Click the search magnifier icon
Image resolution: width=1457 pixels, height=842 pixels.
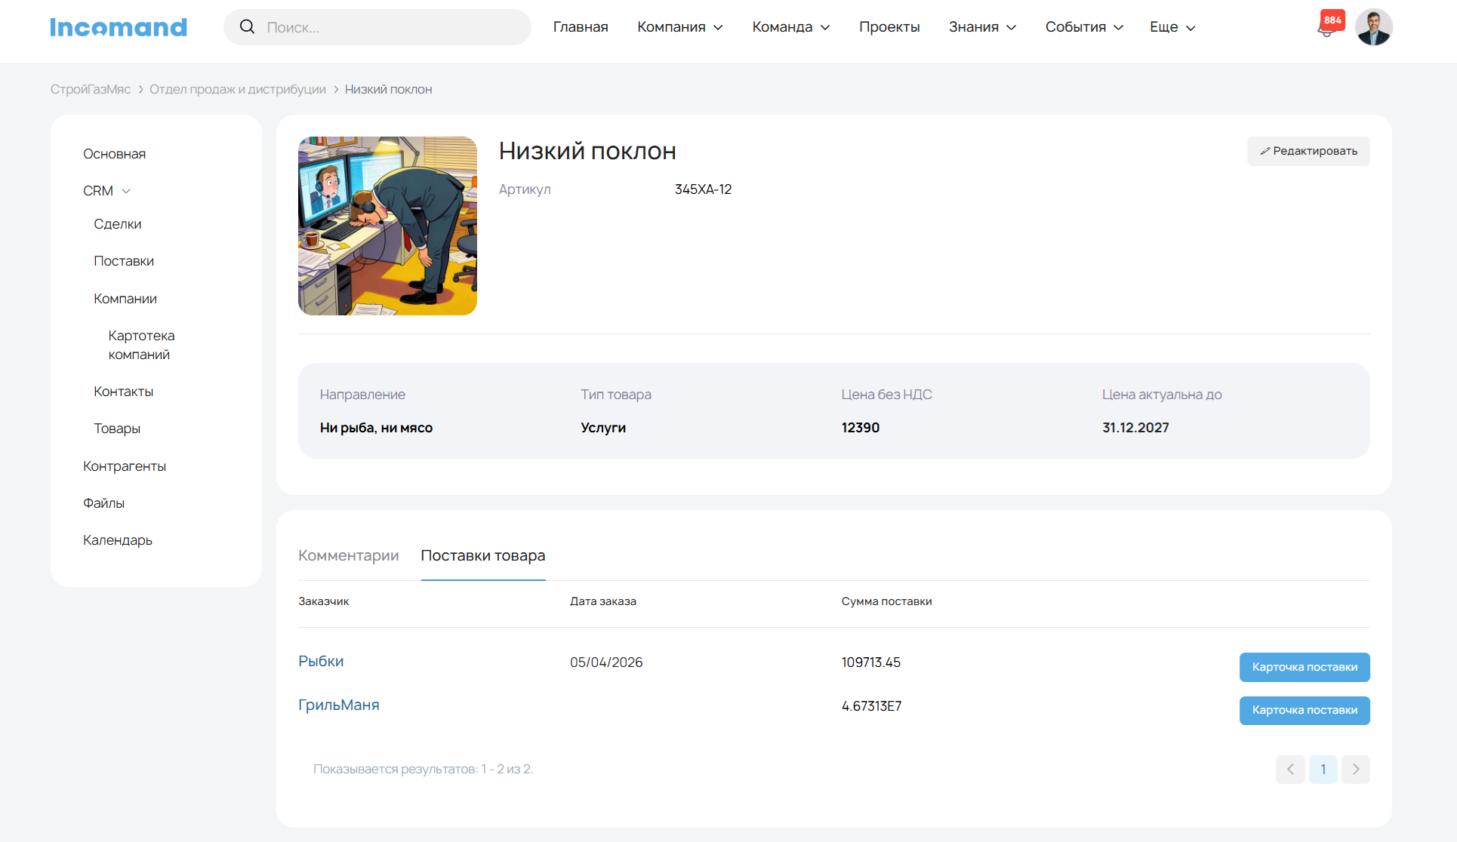coord(247,27)
